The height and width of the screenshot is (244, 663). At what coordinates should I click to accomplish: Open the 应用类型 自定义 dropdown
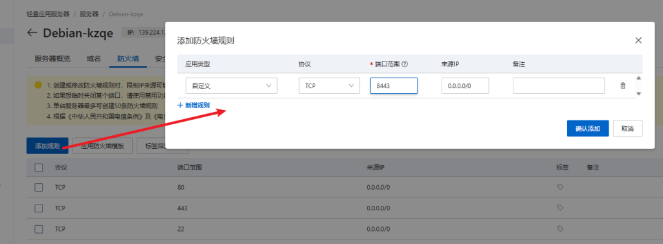232,85
